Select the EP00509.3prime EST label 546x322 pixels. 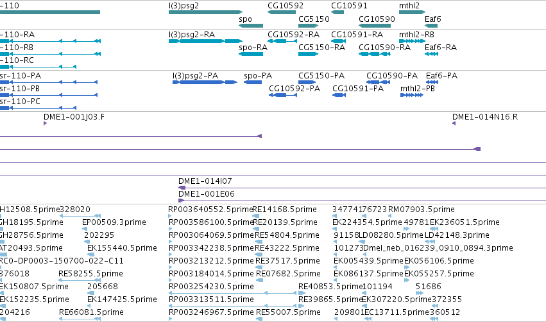point(114,222)
